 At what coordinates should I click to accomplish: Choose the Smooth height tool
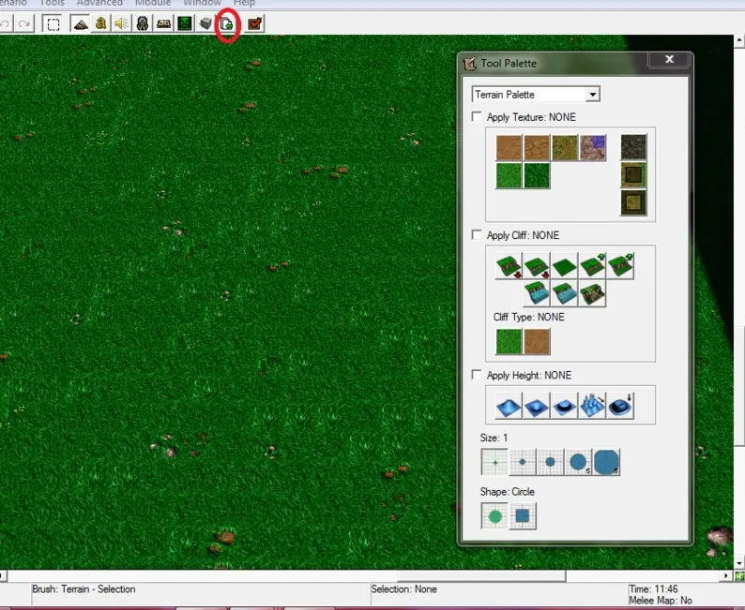[x=620, y=406]
